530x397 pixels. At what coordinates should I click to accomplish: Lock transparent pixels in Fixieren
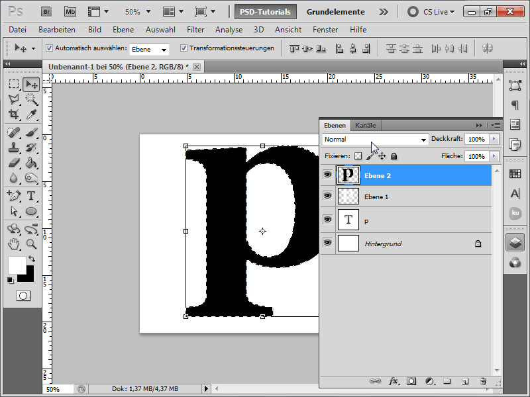(x=358, y=156)
